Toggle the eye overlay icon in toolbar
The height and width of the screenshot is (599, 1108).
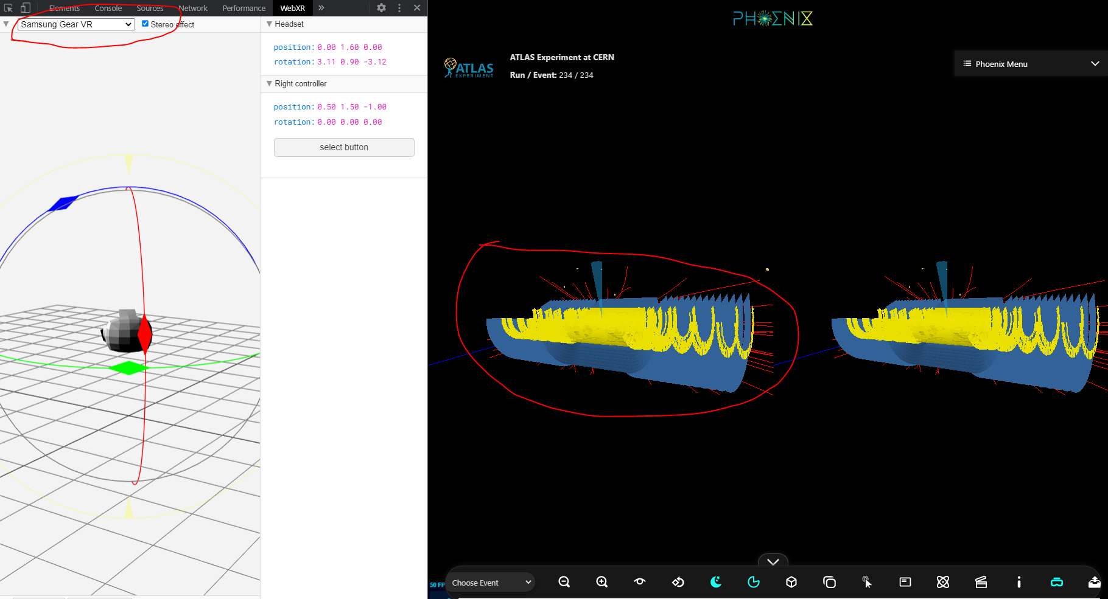(x=639, y=582)
